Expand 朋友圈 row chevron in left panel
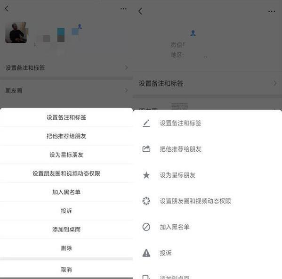The width and height of the screenshot is (282, 279). click(x=127, y=90)
